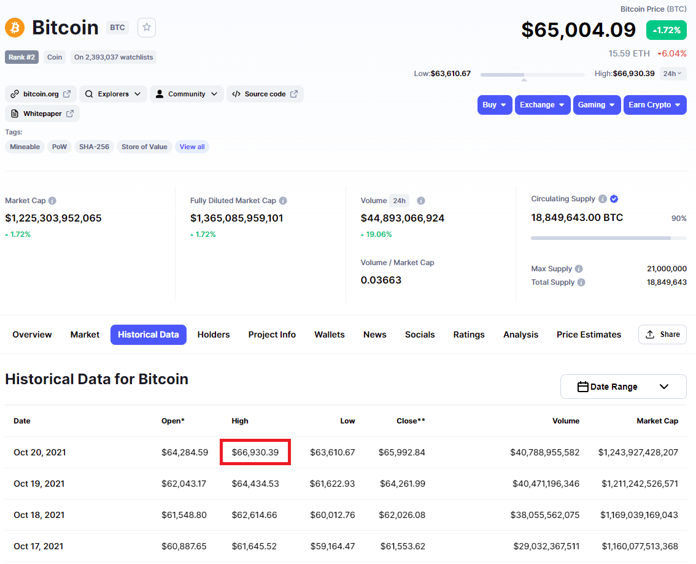Switch to the Markets tab
696x564 pixels.
pos(85,334)
